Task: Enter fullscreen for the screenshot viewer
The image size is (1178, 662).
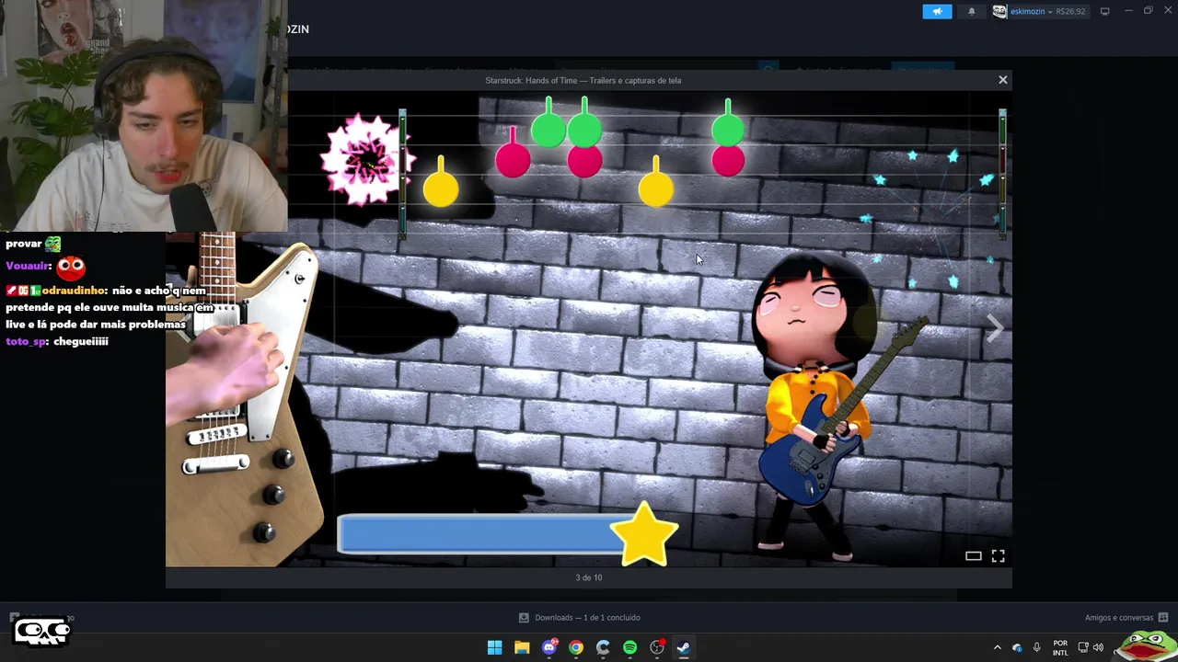Action: [999, 555]
